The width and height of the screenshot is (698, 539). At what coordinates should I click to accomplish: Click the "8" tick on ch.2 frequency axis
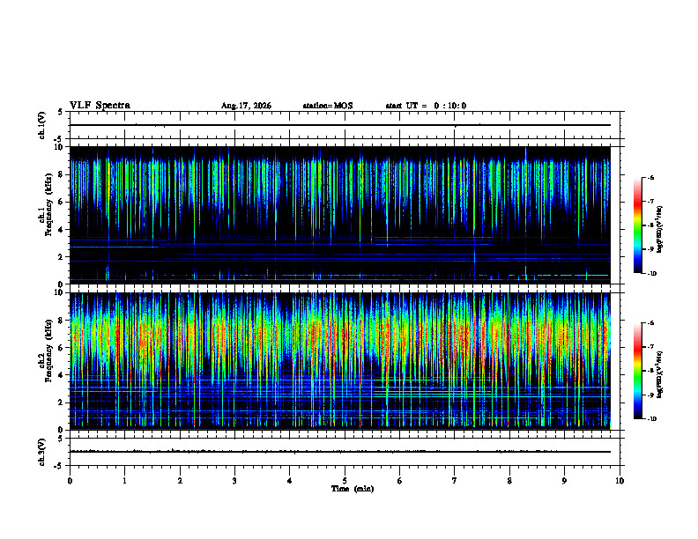61,321
